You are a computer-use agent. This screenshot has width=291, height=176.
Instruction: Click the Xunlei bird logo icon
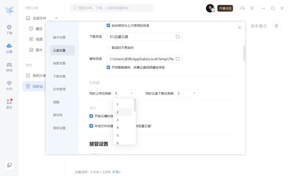click(x=9, y=11)
